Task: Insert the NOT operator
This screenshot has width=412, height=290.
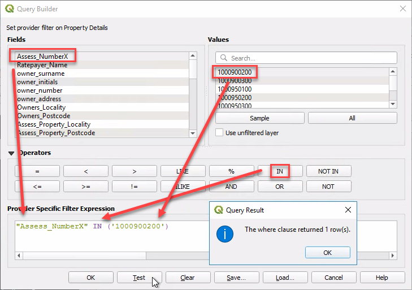Action: click(329, 187)
